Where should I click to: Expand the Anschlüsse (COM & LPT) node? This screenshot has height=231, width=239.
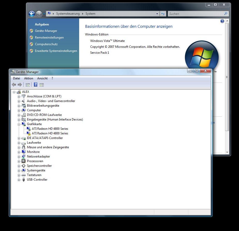click(19, 97)
